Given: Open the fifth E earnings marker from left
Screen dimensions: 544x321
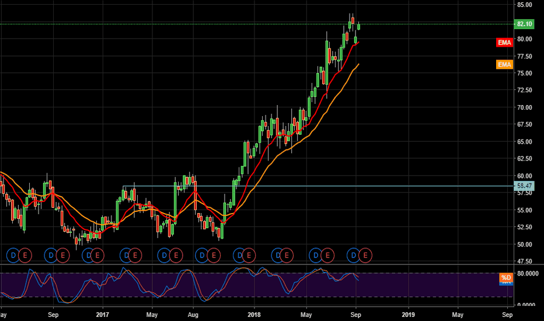Looking at the screenshot, I should [x=176, y=256].
